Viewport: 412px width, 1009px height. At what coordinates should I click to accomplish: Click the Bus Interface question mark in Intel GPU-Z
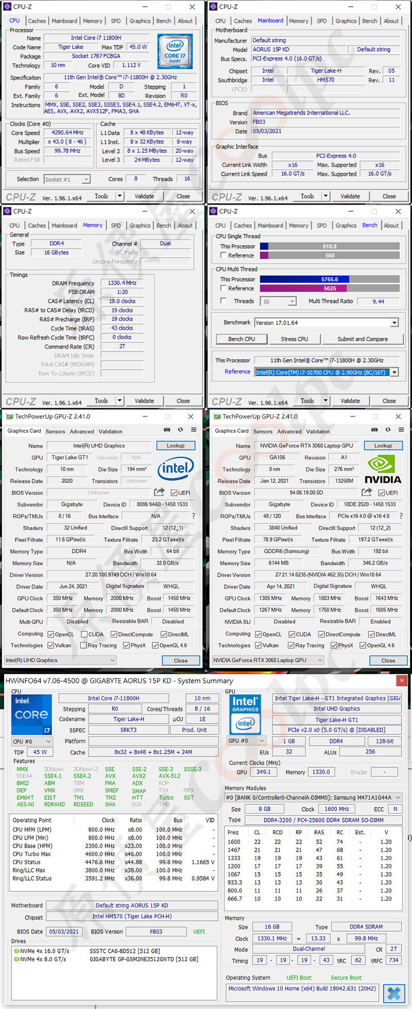point(194,516)
